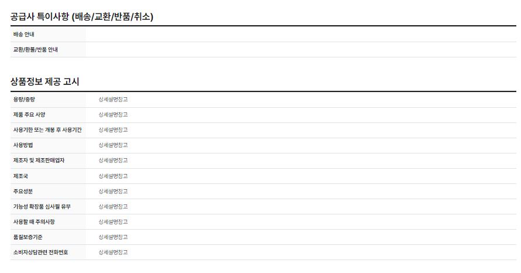Select the 배송 안내 row label
Viewport: 521px width, 273px height.
click(24, 35)
